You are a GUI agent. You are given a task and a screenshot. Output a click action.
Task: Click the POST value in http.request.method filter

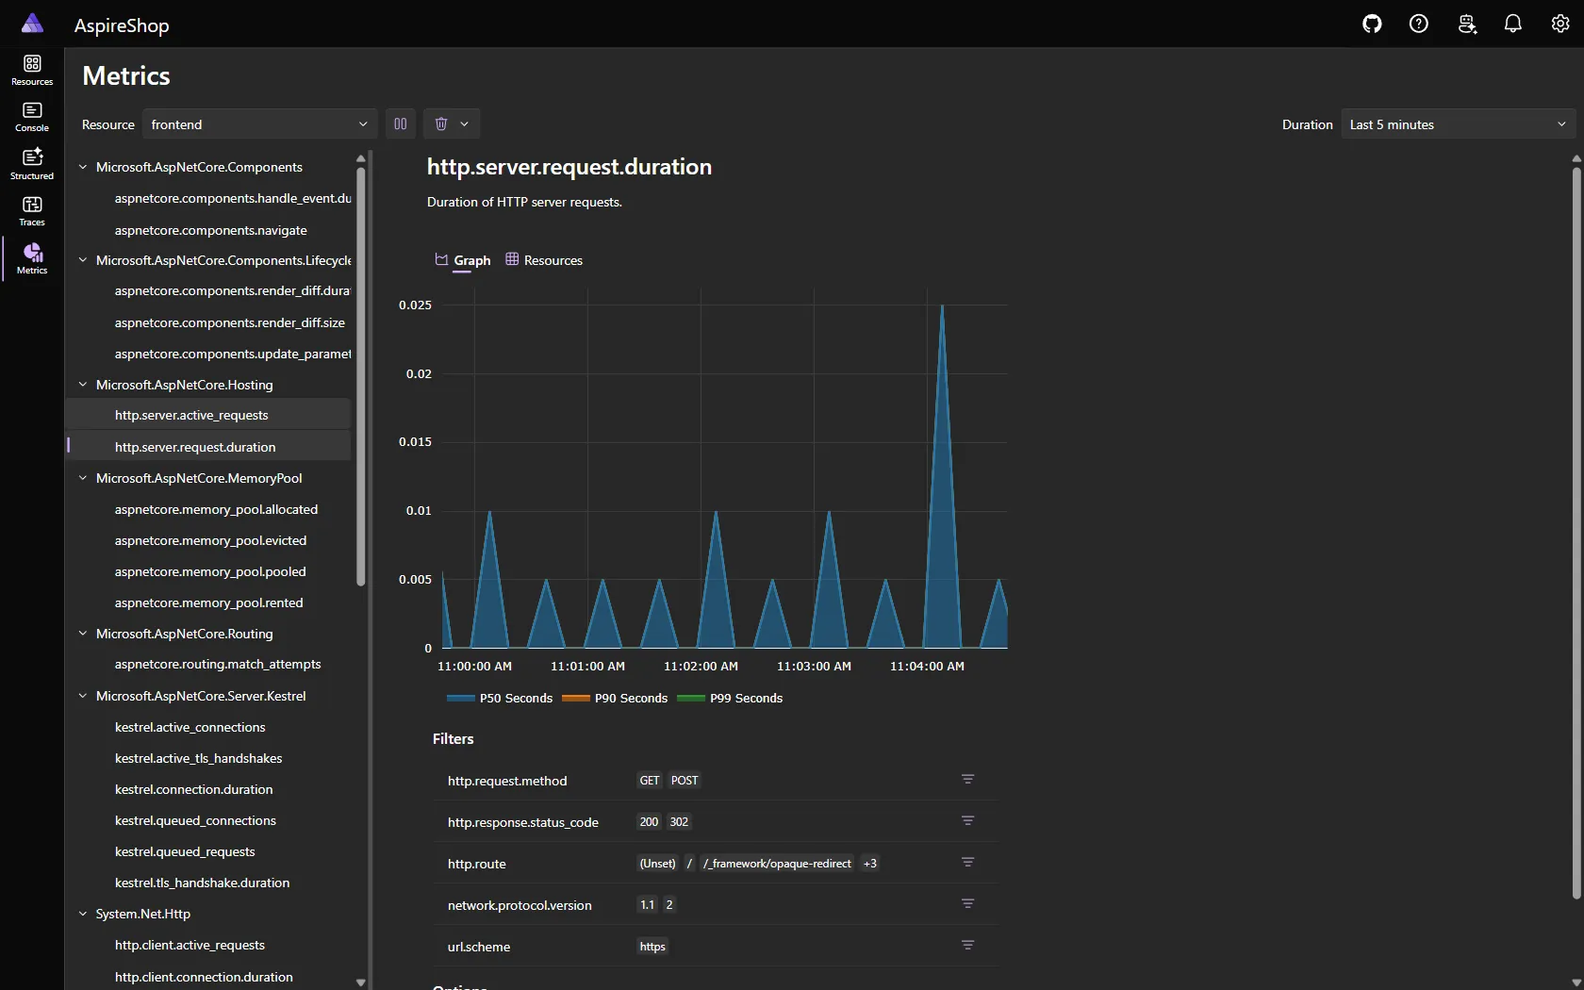[685, 780]
